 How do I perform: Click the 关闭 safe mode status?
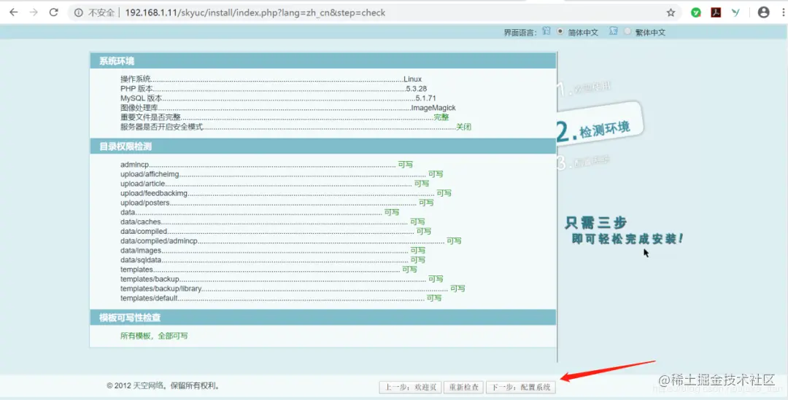pos(463,127)
